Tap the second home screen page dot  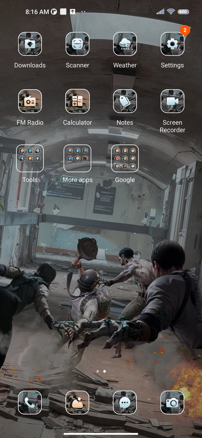point(105,371)
